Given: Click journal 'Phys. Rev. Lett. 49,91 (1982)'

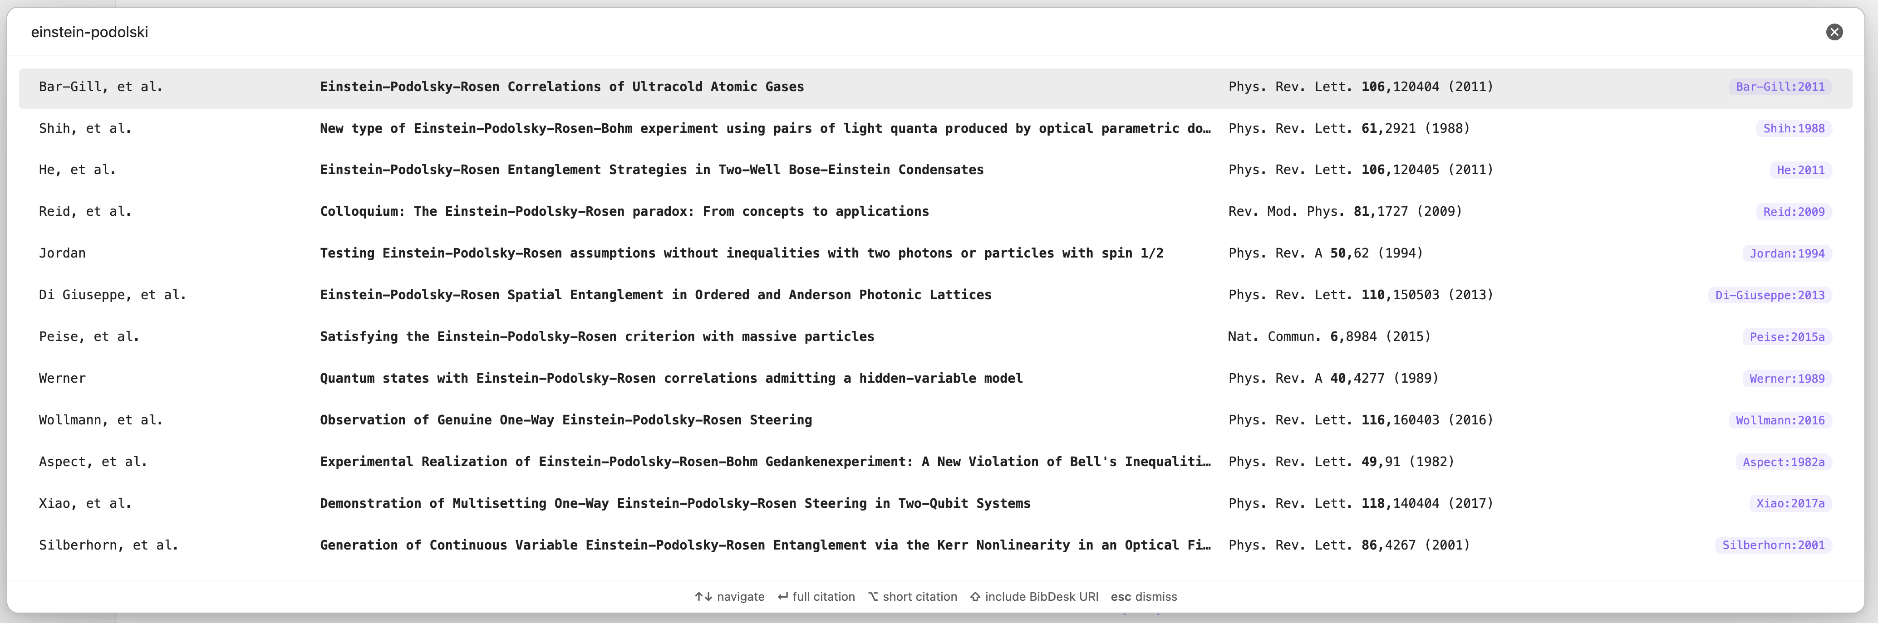Looking at the screenshot, I should click(1342, 461).
